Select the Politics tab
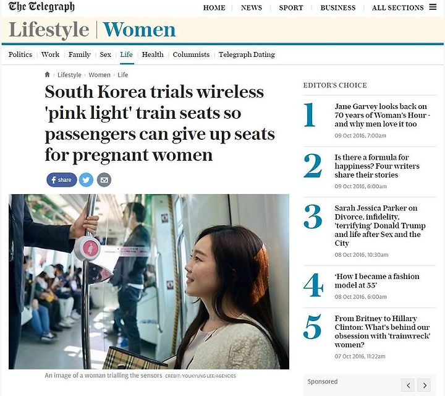445x396 pixels. (20, 54)
